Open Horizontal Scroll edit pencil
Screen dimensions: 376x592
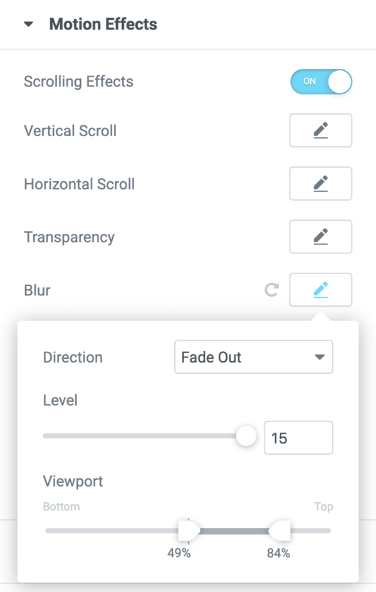(x=320, y=184)
